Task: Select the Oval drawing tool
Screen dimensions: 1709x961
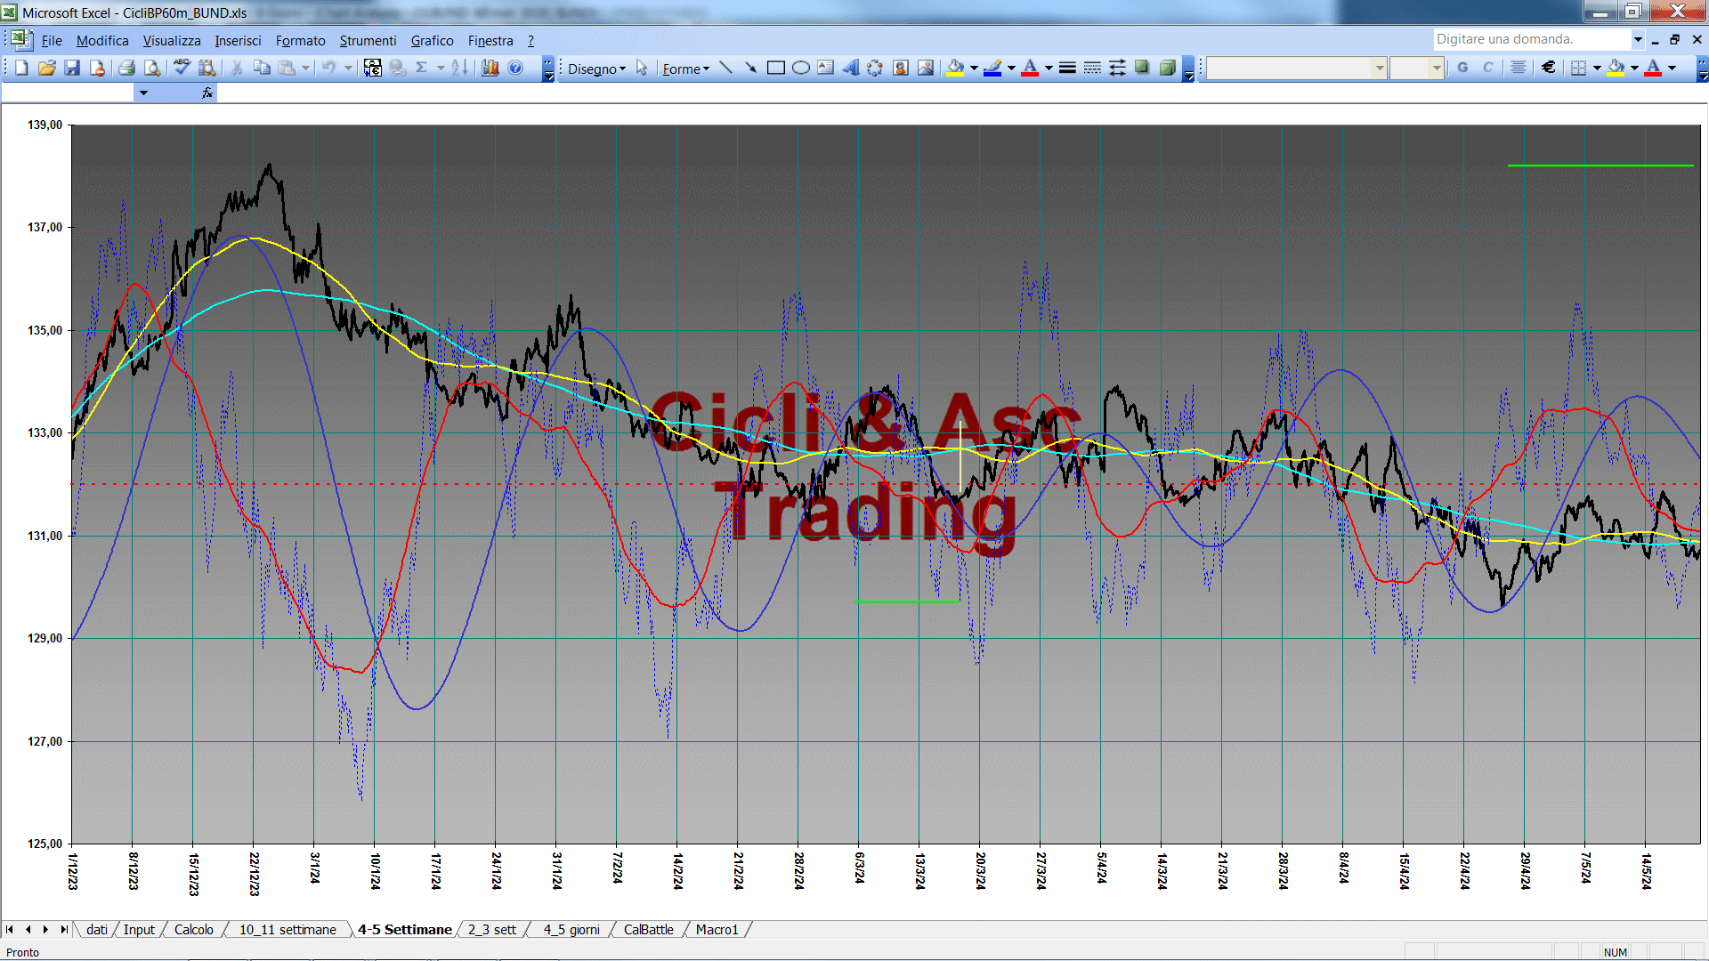Action: (800, 68)
